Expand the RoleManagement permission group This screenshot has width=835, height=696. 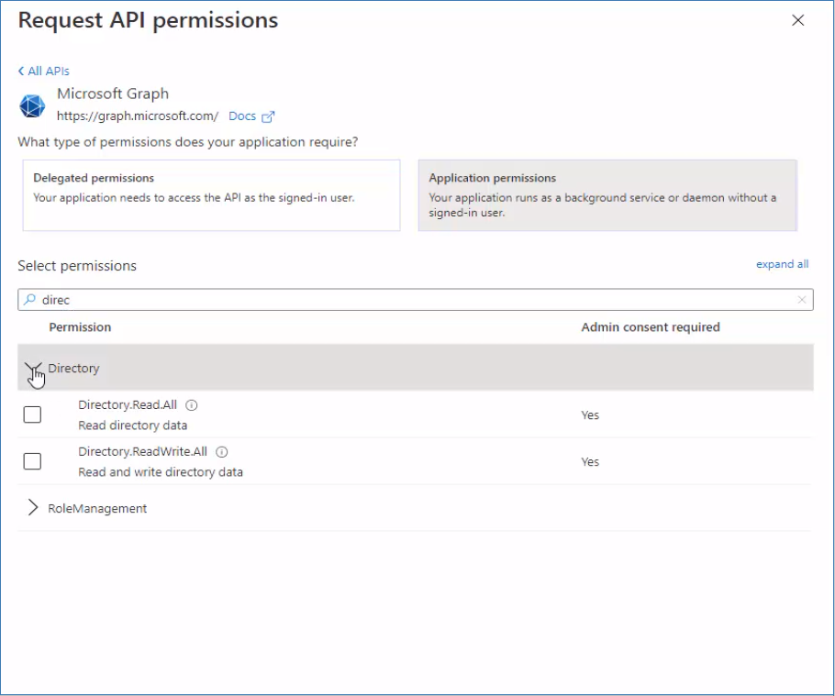tap(33, 508)
